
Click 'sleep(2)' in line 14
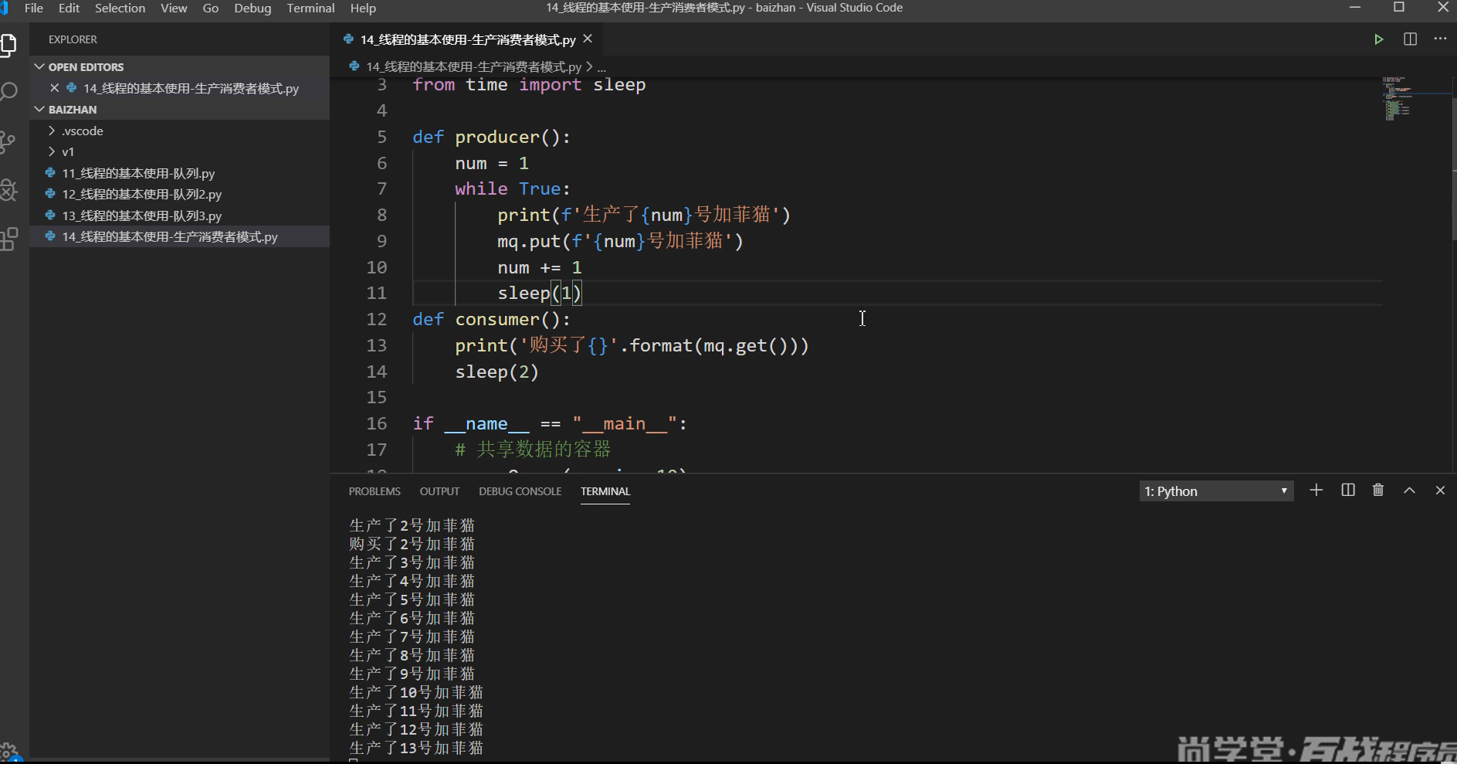(496, 372)
